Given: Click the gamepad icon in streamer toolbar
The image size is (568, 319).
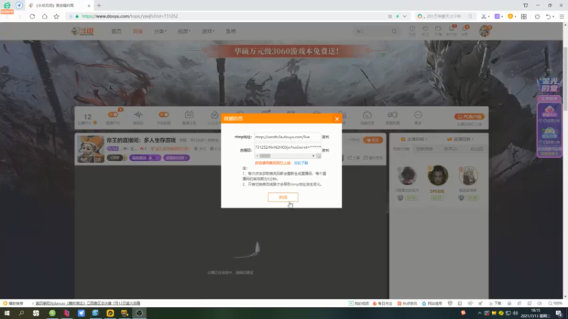Looking at the screenshot, I should tap(393, 115).
